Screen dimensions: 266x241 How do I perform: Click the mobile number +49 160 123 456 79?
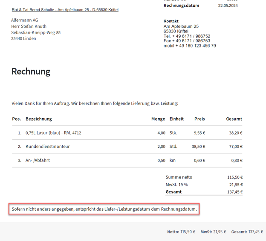[190, 46]
